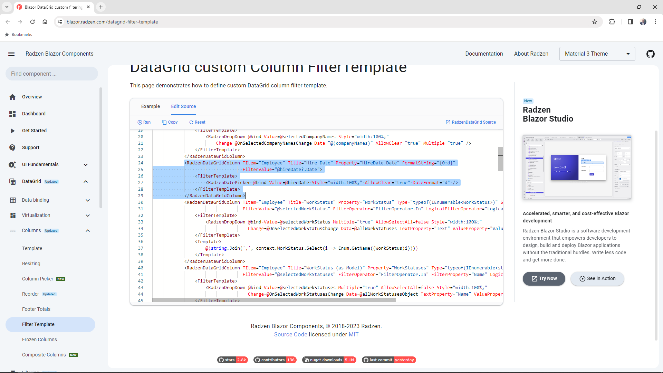
Task: Focus the Find component search field
Action: coord(52,74)
